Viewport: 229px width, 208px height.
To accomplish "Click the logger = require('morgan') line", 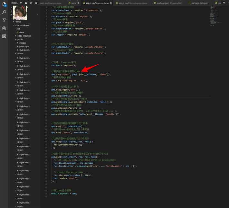I will point(71,35).
